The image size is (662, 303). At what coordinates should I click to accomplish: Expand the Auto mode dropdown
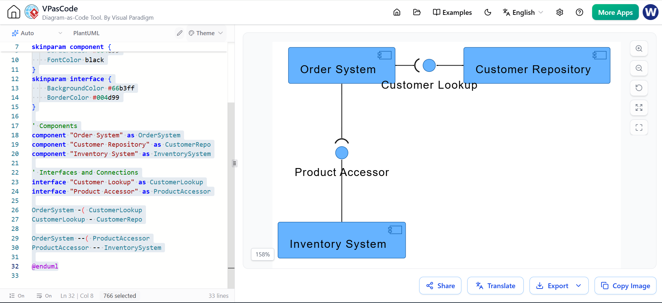point(37,33)
